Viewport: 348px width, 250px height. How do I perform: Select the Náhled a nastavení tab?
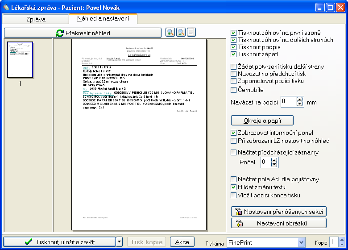[x=103, y=19]
